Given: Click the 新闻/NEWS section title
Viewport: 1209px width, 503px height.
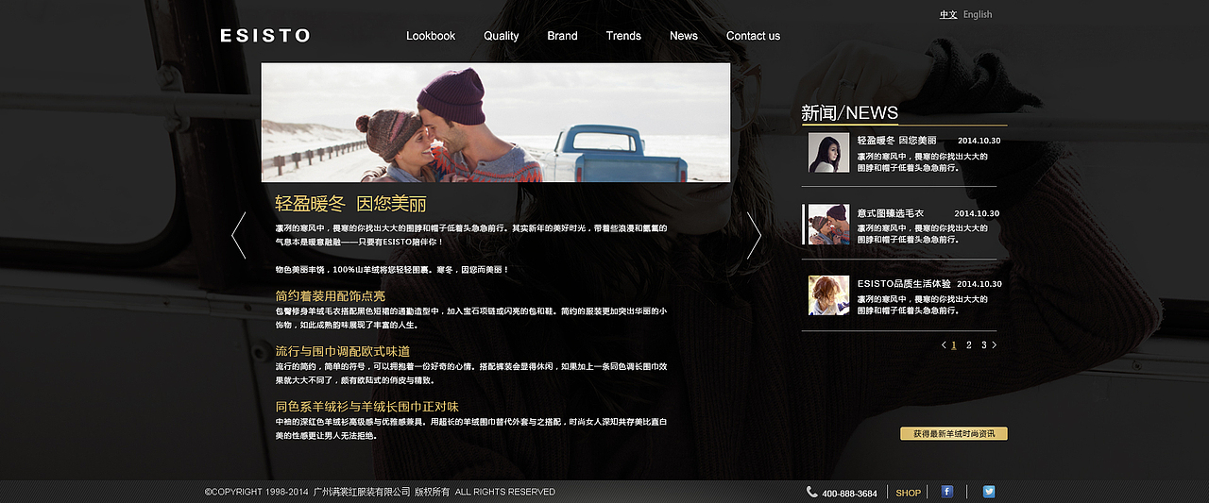Looking at the screenshot, I should click(x=849, y=113).
